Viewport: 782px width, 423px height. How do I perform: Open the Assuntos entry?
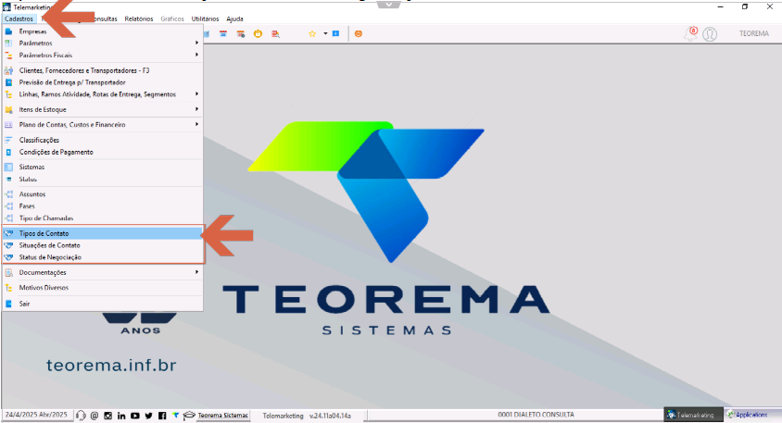coord(103,193)
